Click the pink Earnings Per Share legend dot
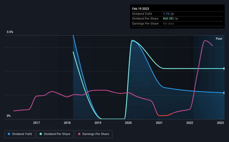 pyautogui.click(x=79, y=134)
